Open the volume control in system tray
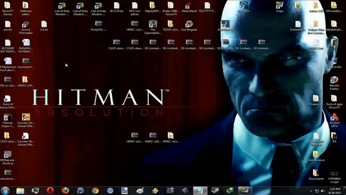The width and height of the screenshot is (346, 195). 323,191
